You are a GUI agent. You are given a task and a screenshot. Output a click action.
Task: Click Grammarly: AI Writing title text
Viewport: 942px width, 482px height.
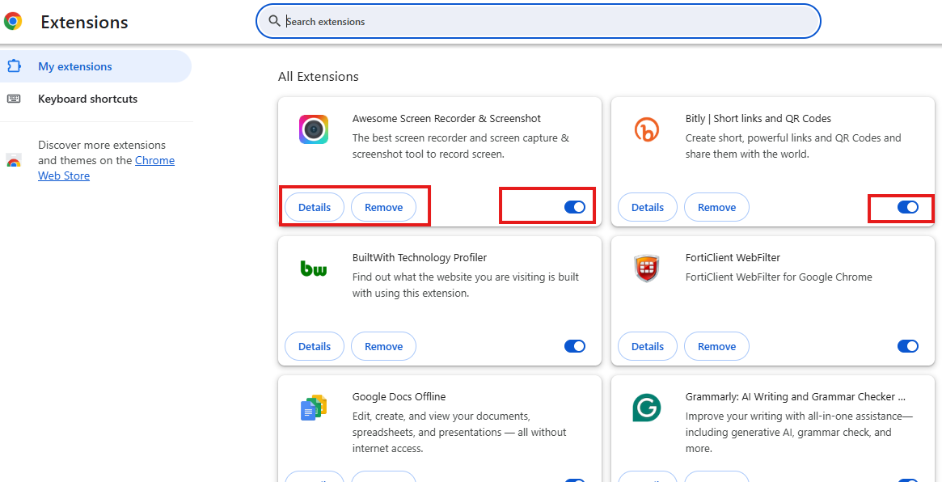(796, 396)
